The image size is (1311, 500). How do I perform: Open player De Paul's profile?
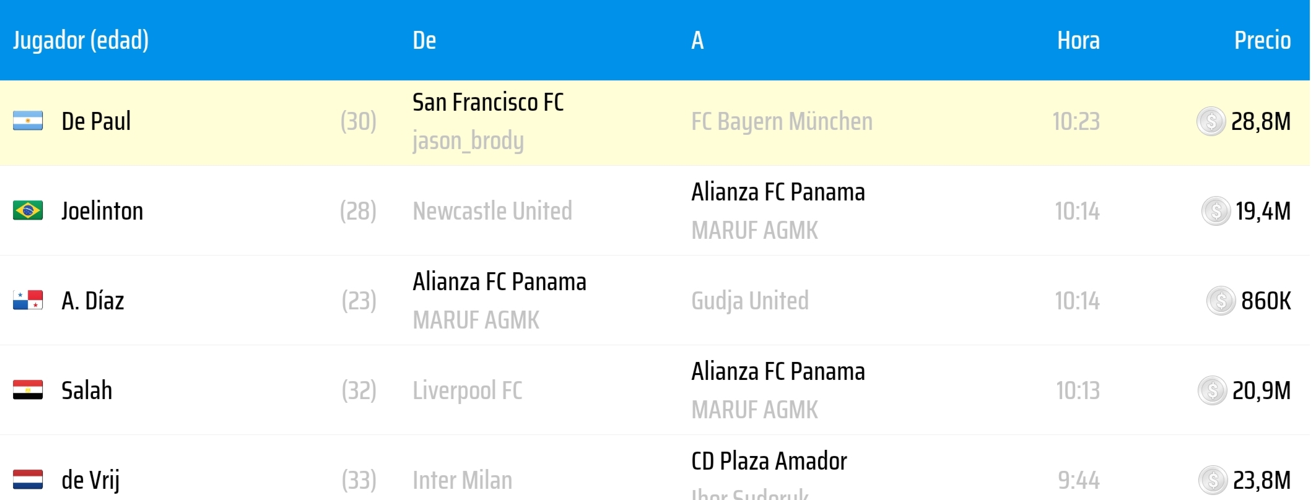point(96,121)
